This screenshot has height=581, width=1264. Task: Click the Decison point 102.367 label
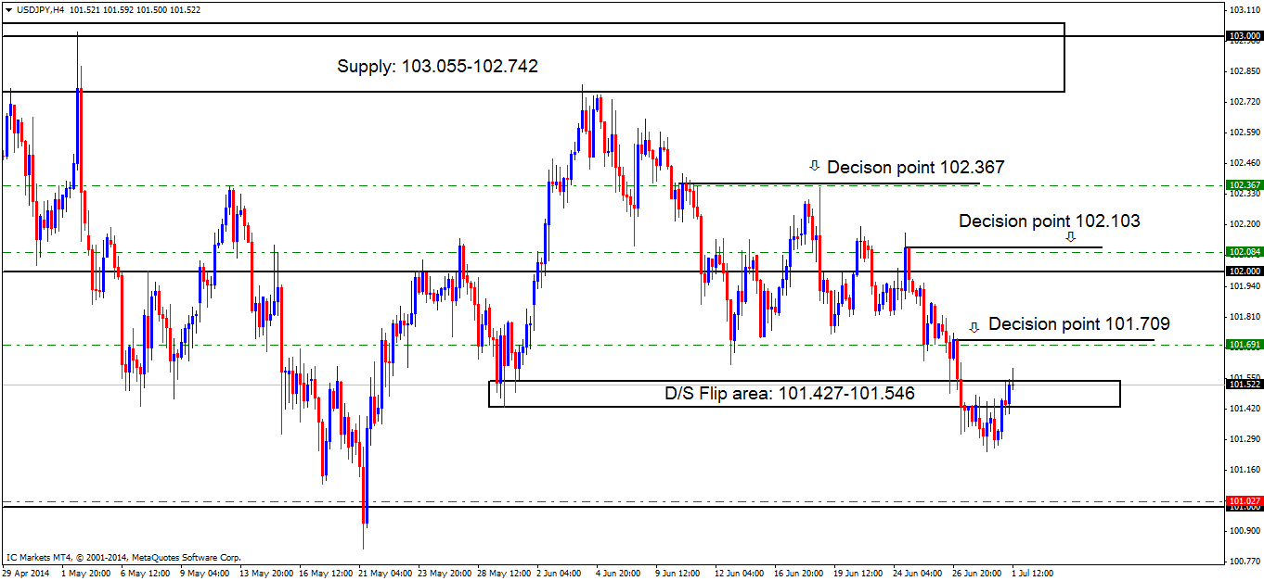click(916, 167)
